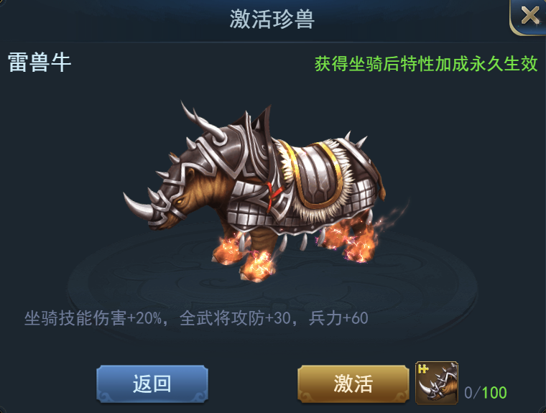Click the 雷兽牛 mount name
546x413 pixels.
point(40,62)
